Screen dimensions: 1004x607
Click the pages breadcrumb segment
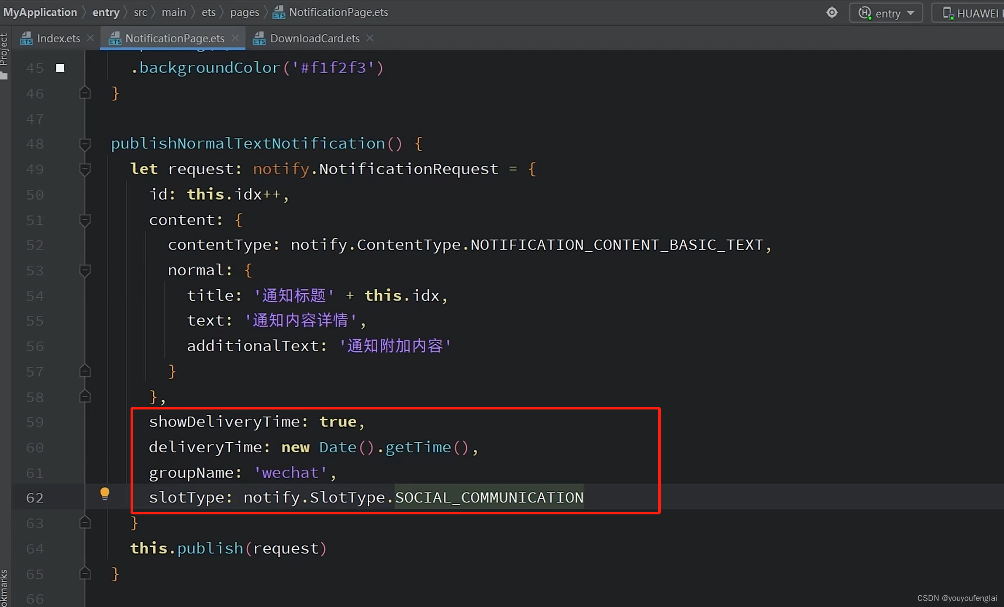pos(245,12)
